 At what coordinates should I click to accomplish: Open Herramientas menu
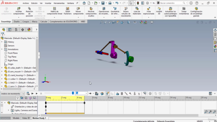(x=59, y=3)
